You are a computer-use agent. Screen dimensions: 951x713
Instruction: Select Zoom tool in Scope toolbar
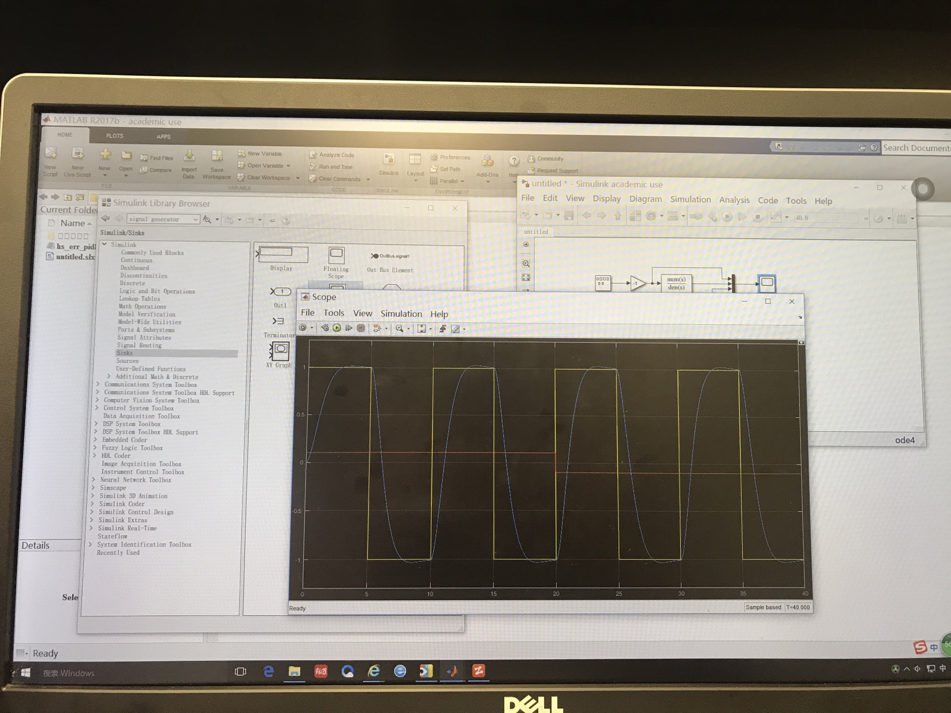tap(399, 328)
